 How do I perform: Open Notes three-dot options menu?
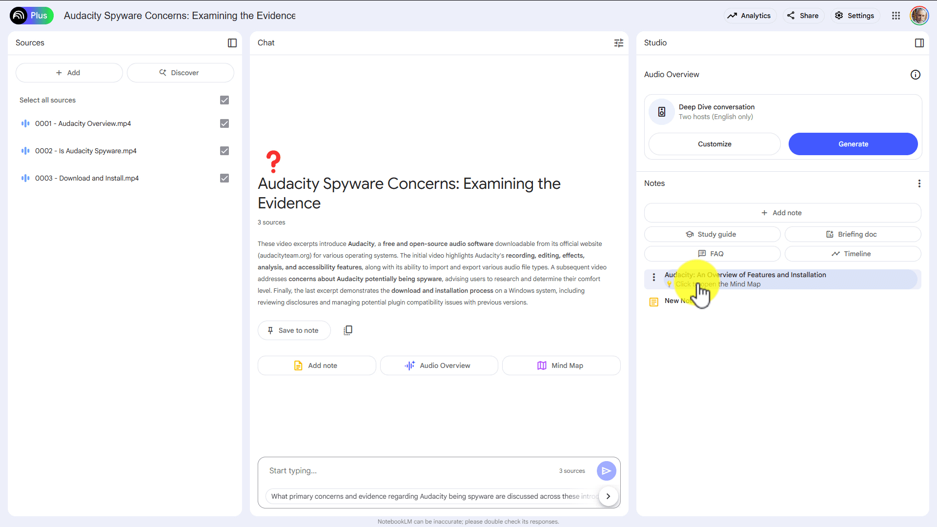919,183
